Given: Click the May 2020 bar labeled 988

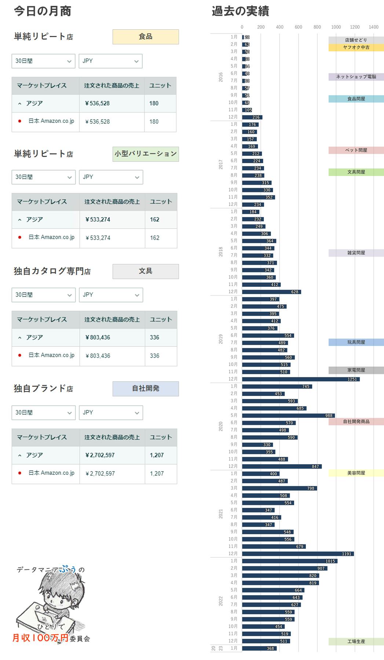Looking at the screenshot, I should click(x=288, y=415).
